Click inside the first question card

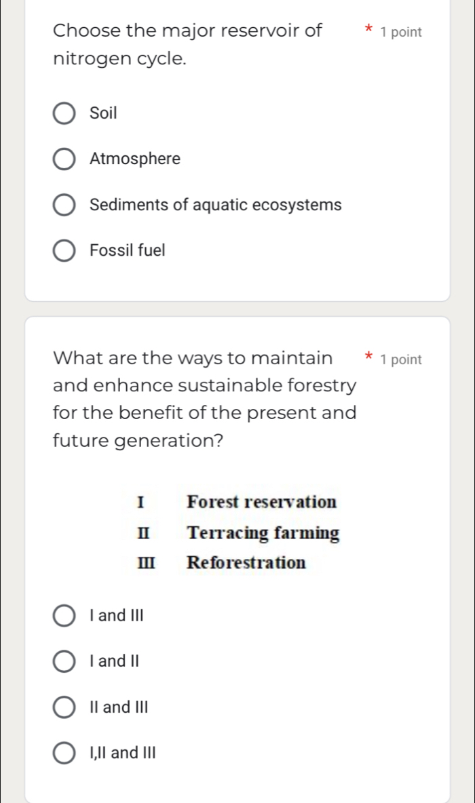click(x=237, y=285)
